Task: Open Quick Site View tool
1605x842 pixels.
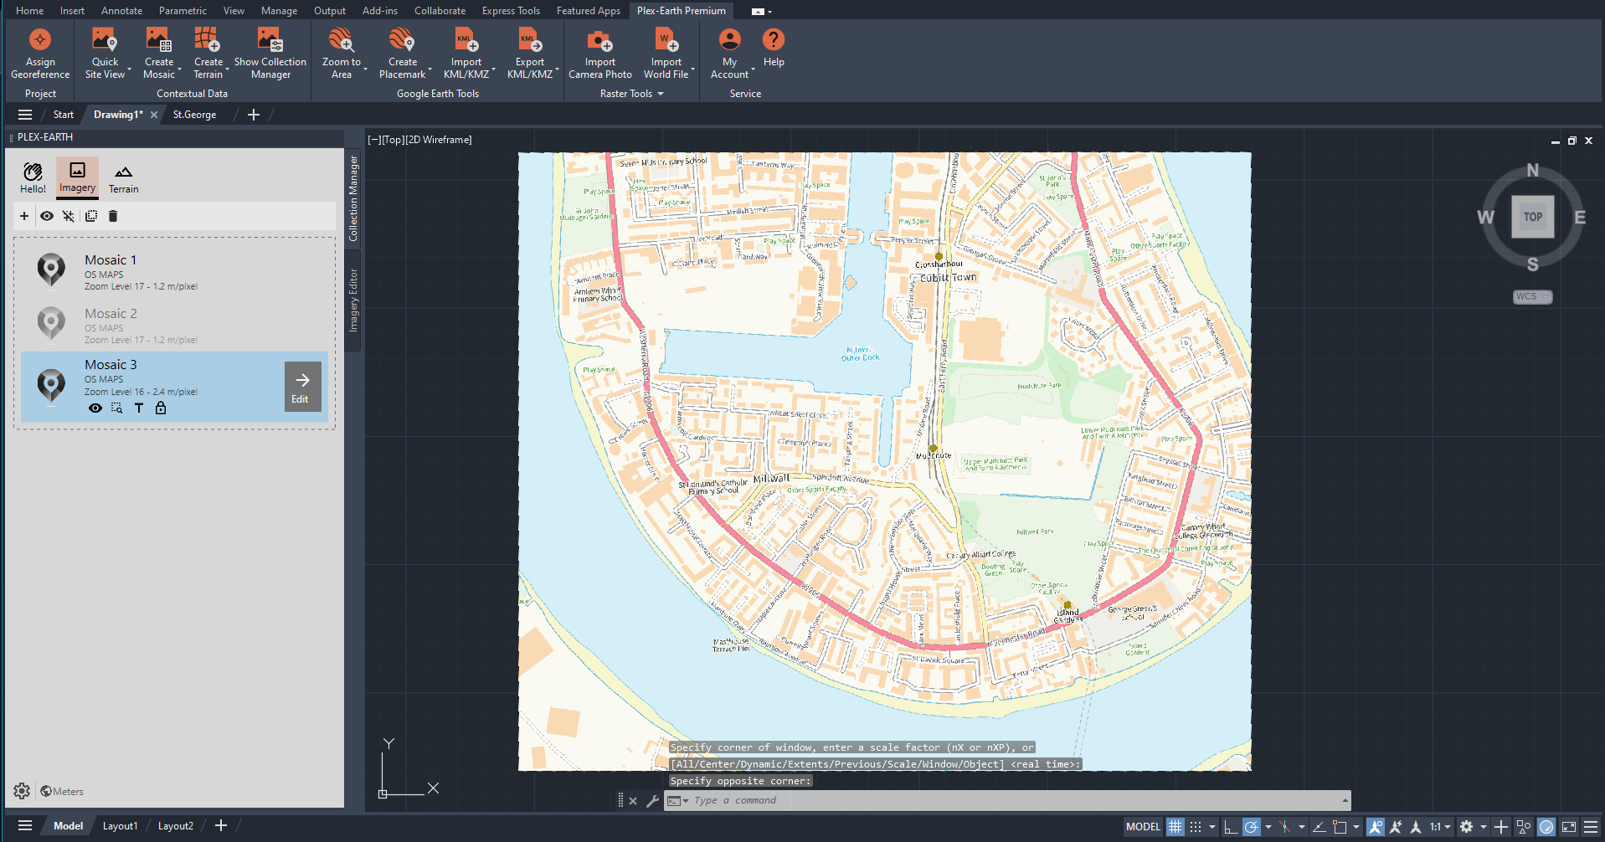Action: (x=105, y=54)
